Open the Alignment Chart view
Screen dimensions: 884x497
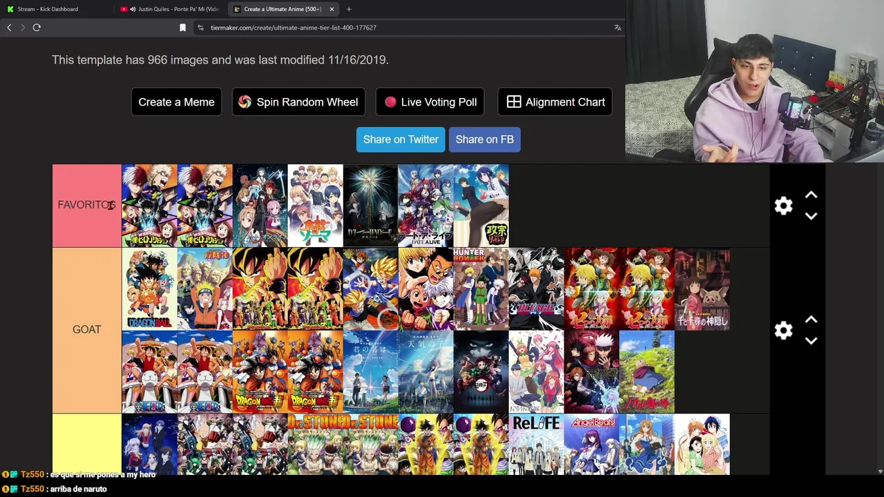pyautogui.click(x=555, y=101)
